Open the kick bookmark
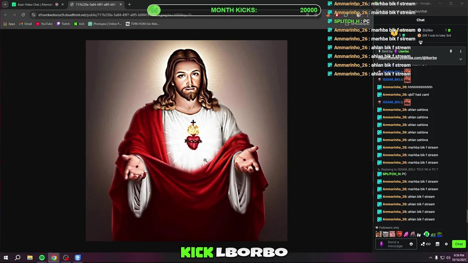Viewport: 468px width, 263px height. [x=79, y=24]
